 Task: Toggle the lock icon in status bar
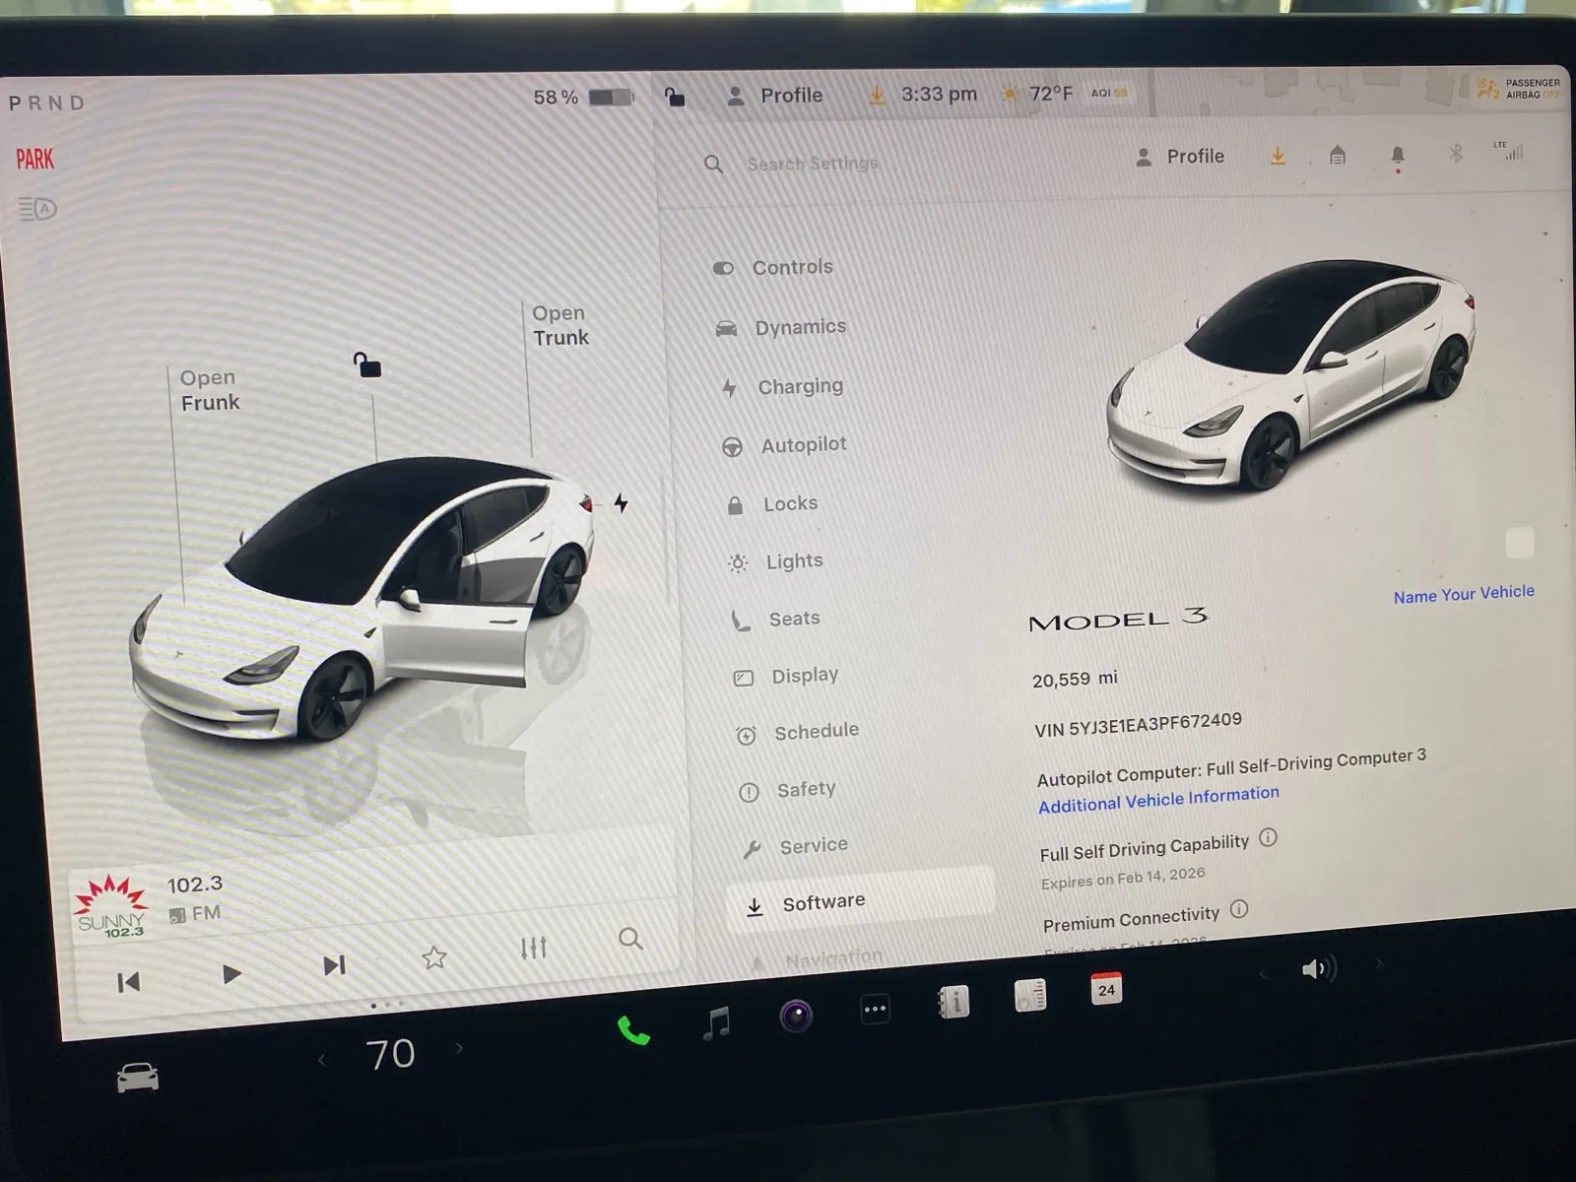pyautogui.click(x=674, y=97)
